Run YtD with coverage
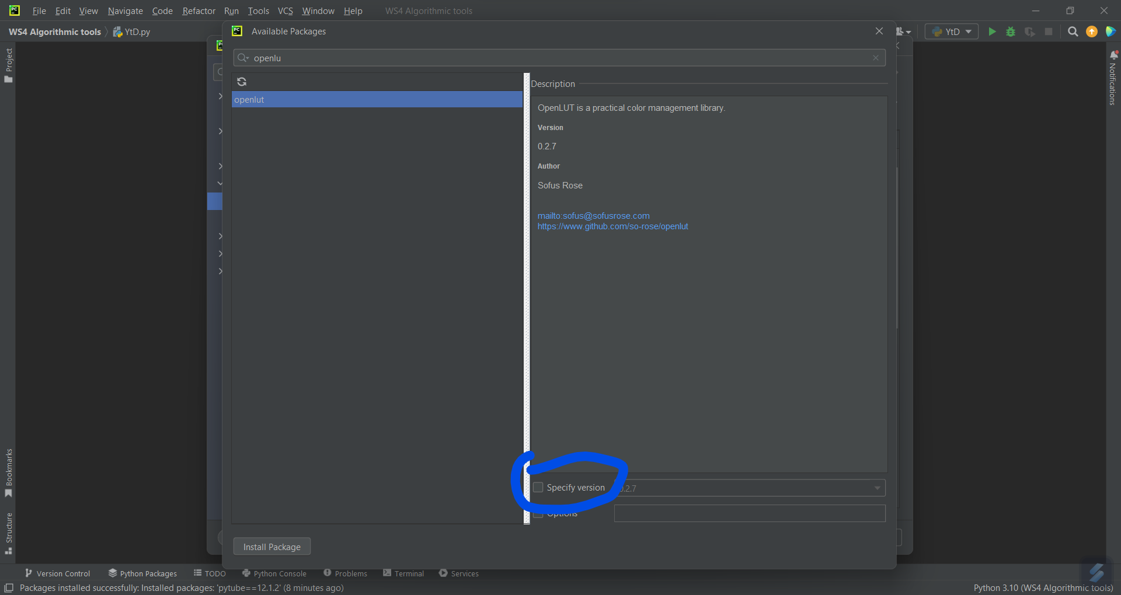Screen dimensions: 1121x595 [x=1030, y=32]
